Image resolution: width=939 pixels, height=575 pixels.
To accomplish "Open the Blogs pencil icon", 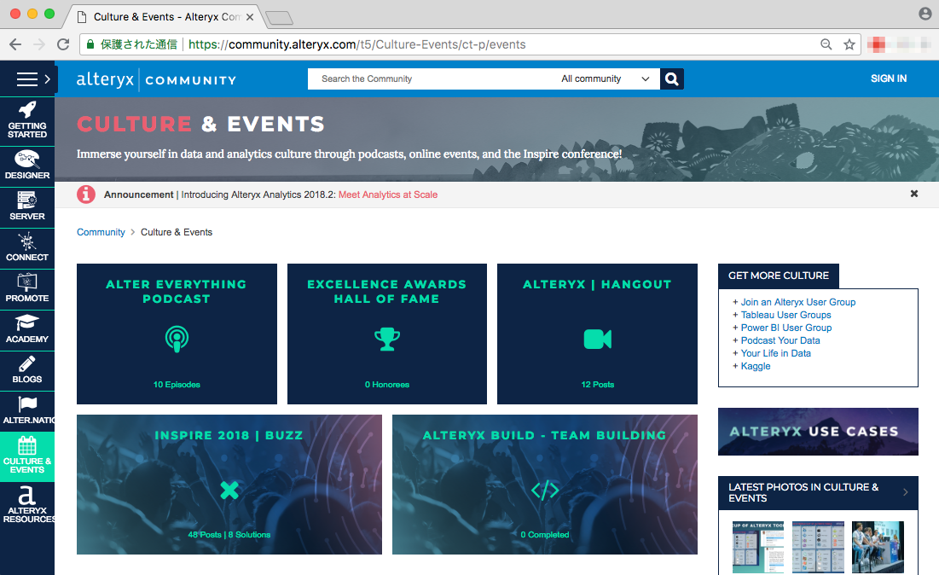I will 27,363.
